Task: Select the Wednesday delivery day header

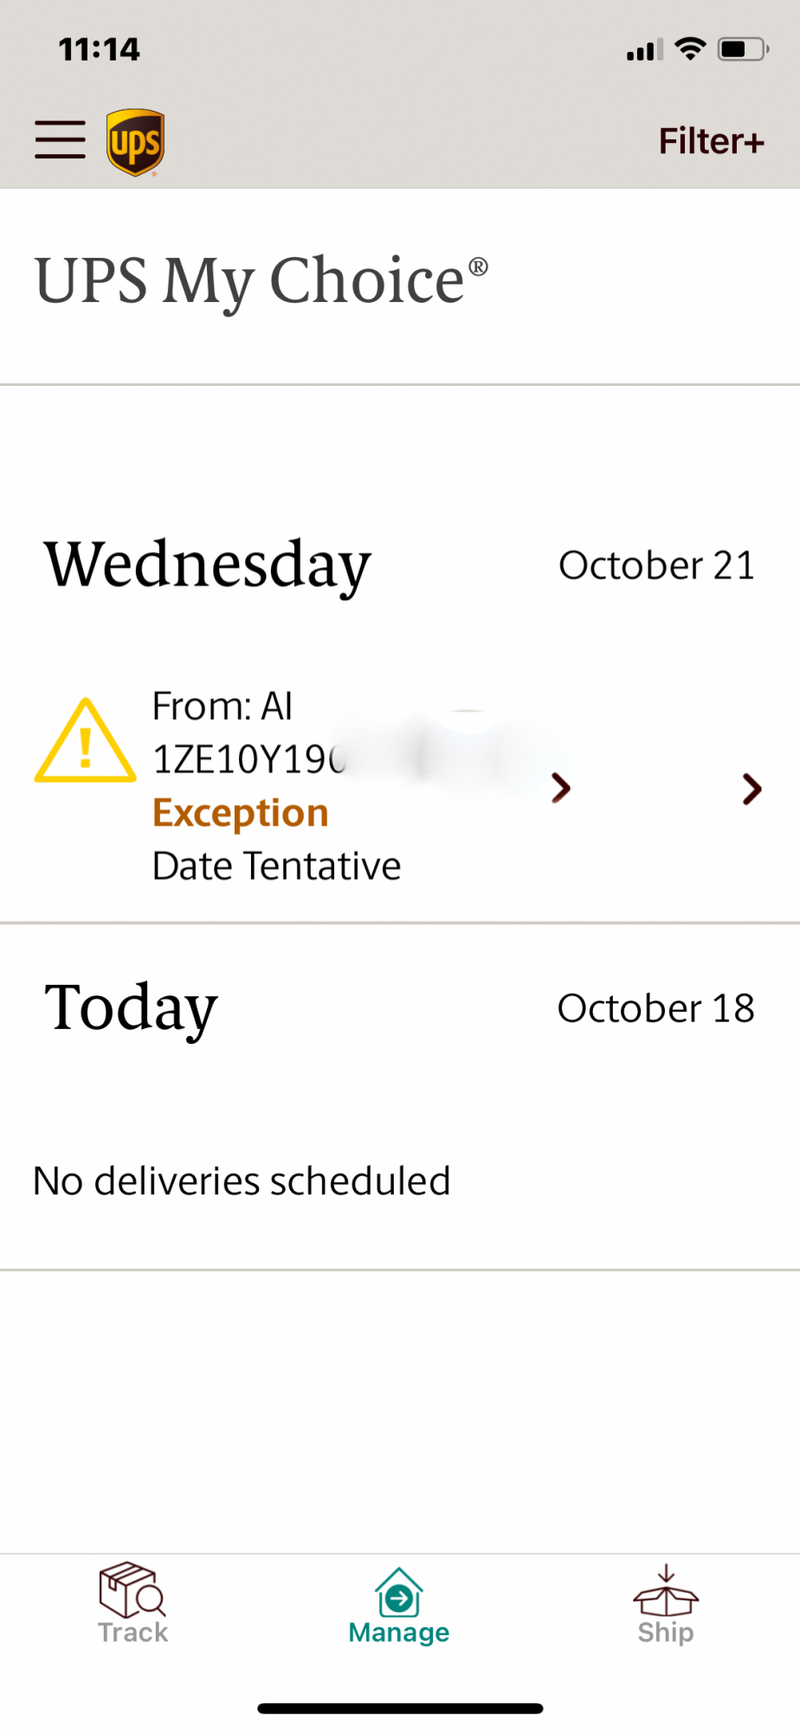Action: click(x=208, y=563)
